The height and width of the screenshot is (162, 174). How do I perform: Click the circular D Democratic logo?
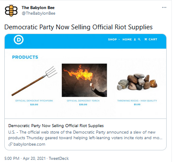19,40
